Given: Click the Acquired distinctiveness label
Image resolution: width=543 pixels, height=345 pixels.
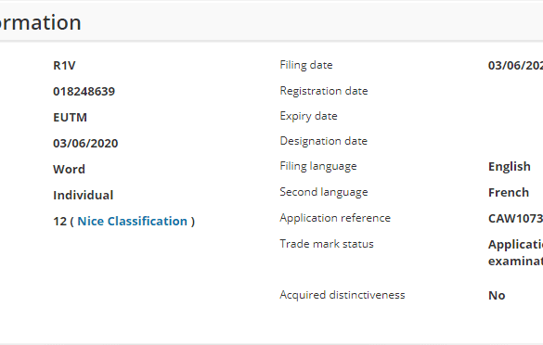Looking at the screenshot, I should [x=343, y=295].
